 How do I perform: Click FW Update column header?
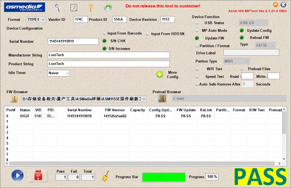click(x=186, y=110)
